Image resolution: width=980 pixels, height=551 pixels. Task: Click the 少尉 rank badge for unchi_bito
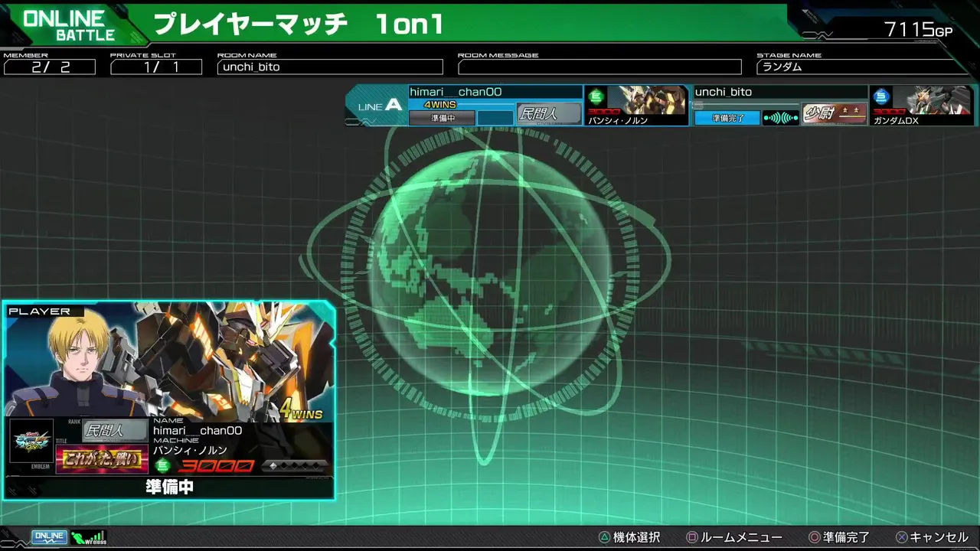click(835, 114)
